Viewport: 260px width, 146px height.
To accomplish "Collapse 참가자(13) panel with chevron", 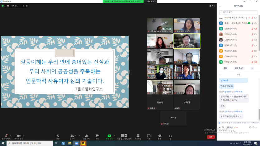I will point(220,6).
